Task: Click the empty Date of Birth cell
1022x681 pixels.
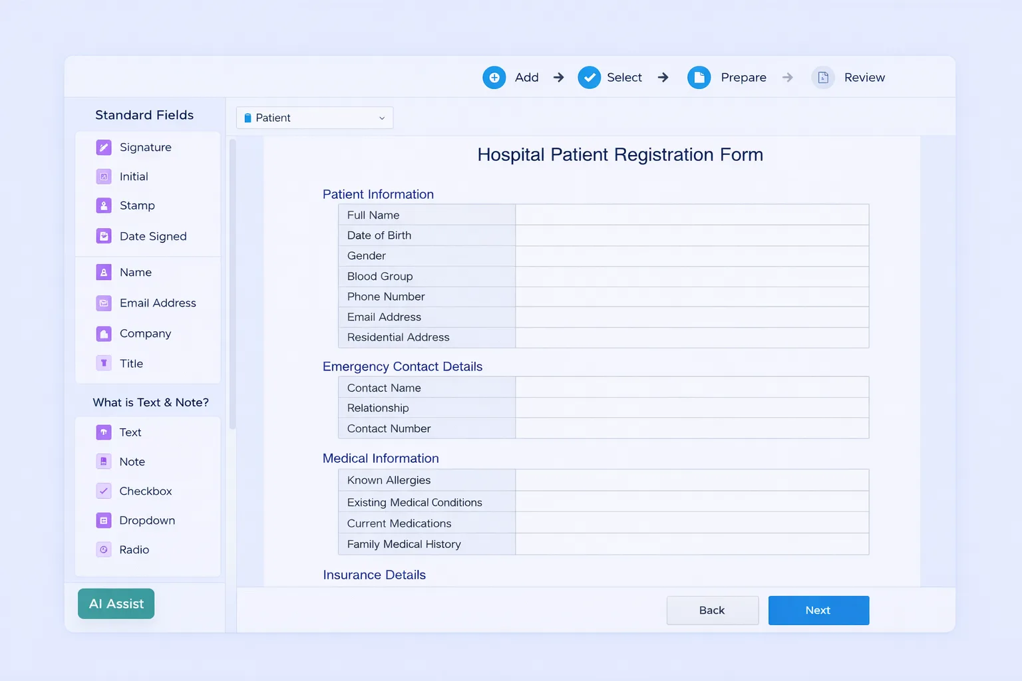Action: 692,235
